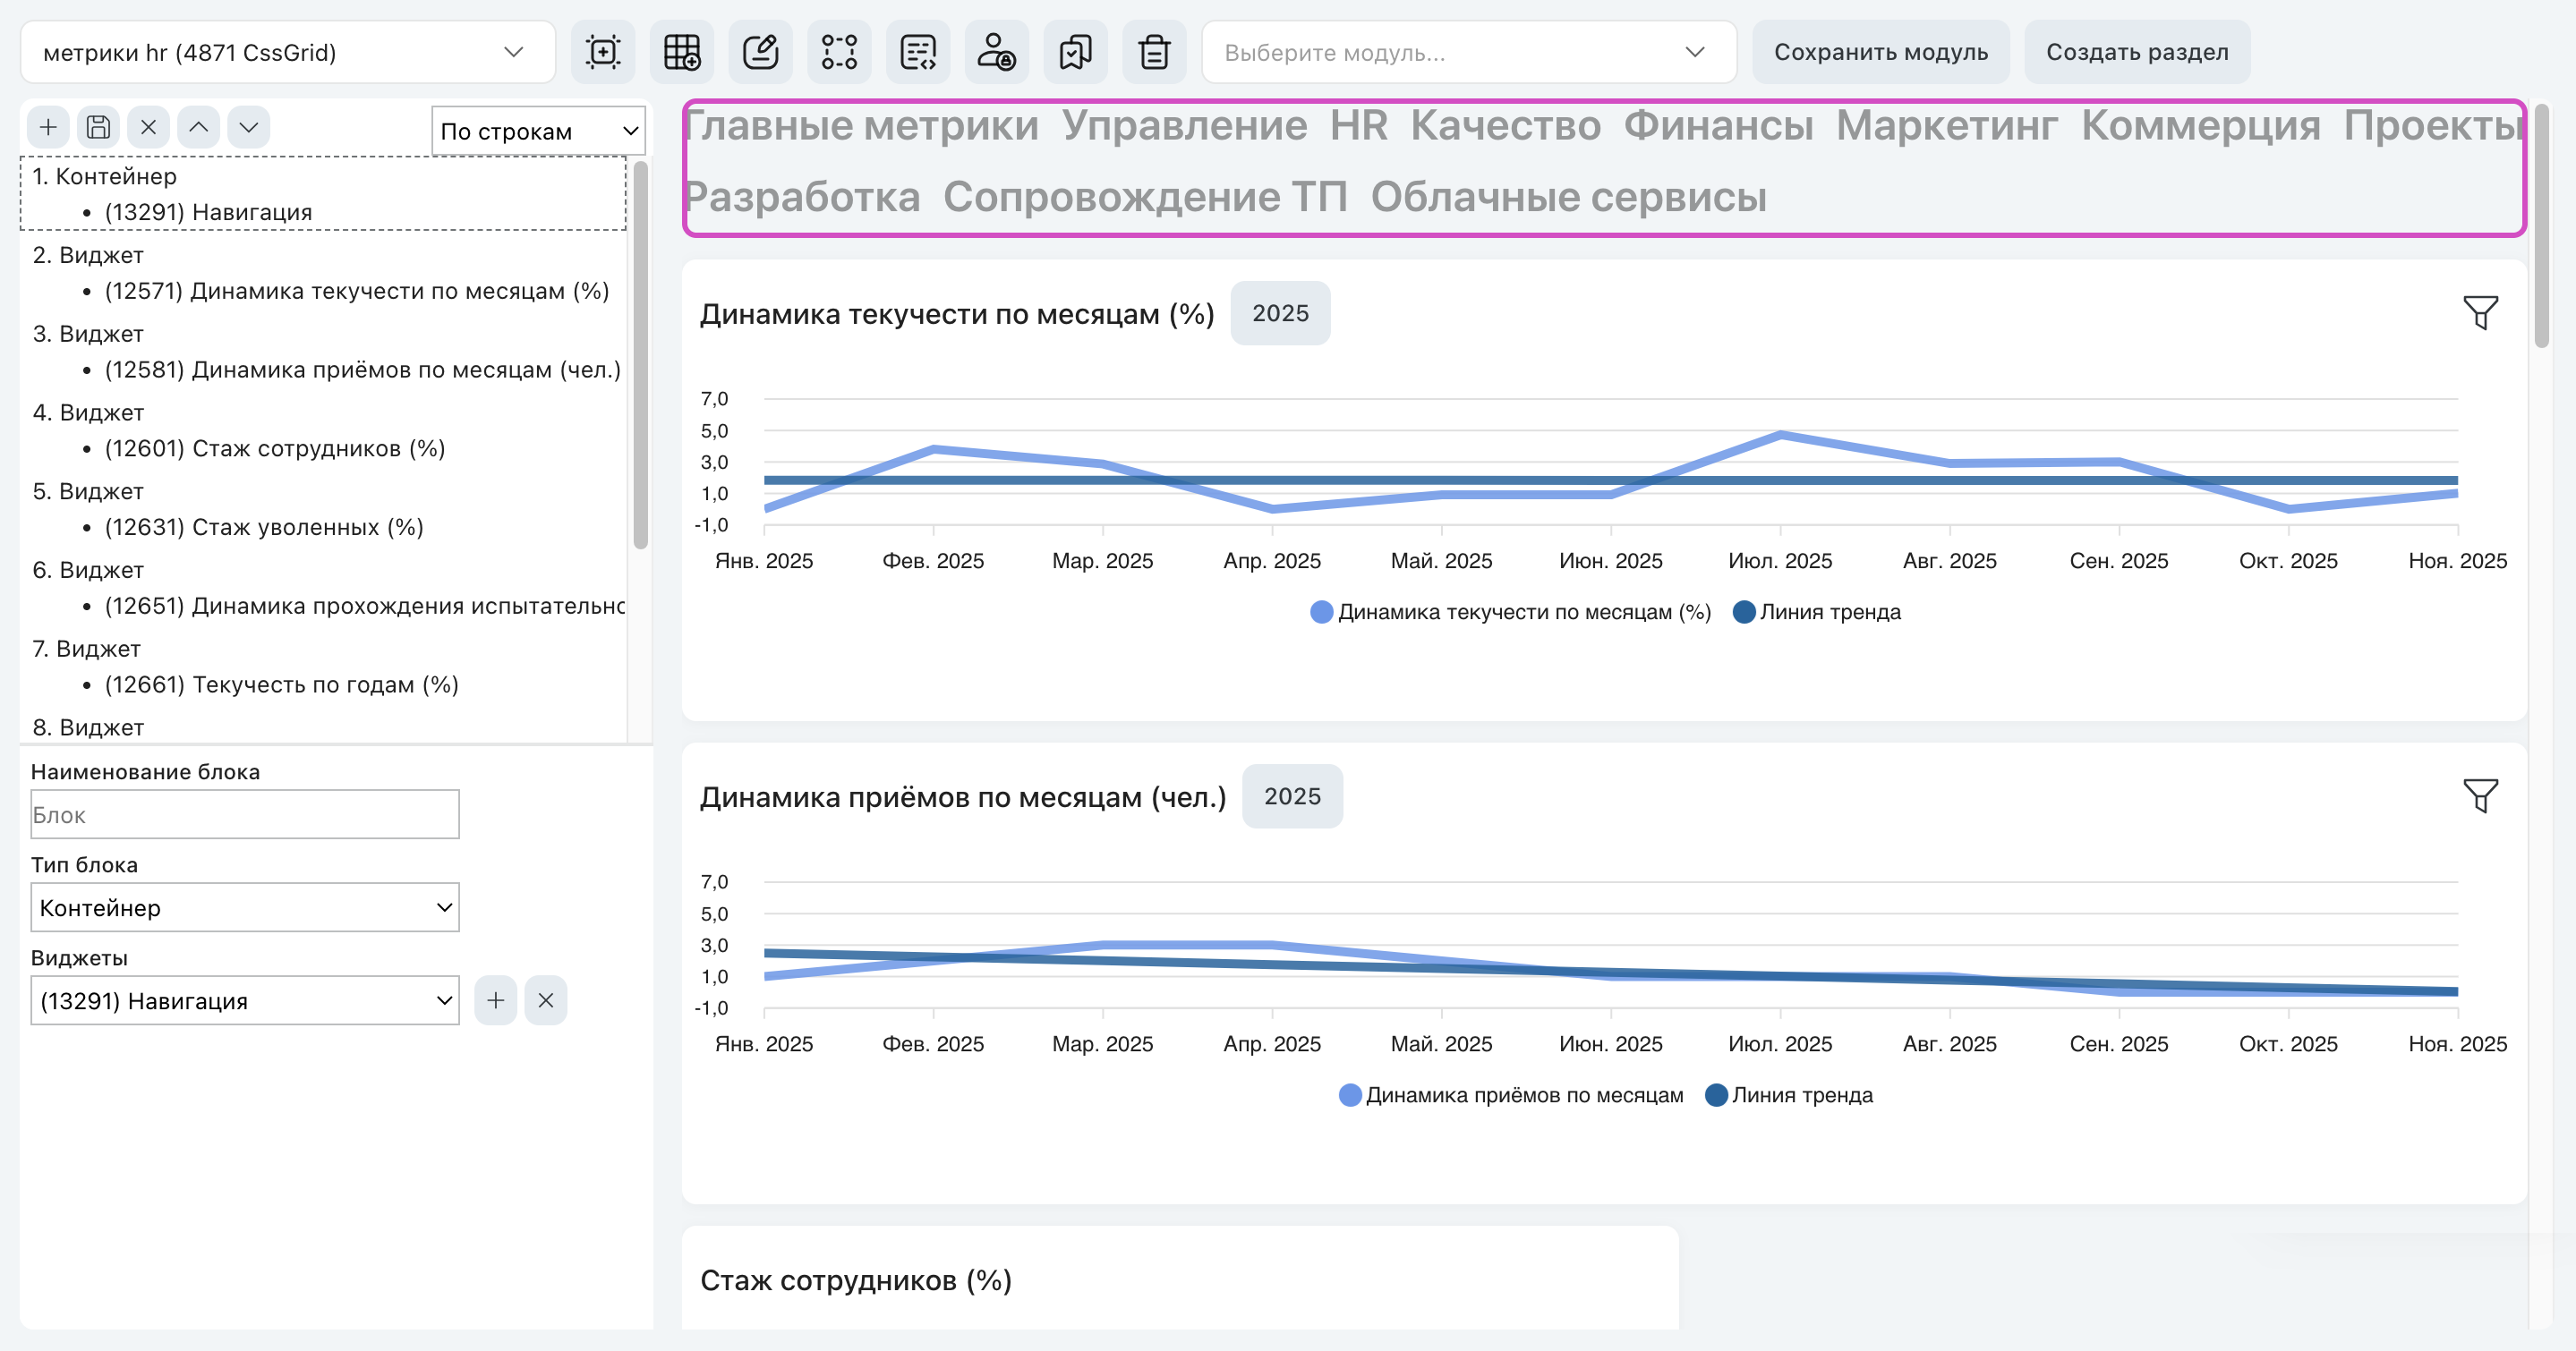Open the Тип блока Контейнер dropdown
2576x1351 pixels.
pyautogui.click(x=245, y=907)
